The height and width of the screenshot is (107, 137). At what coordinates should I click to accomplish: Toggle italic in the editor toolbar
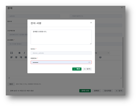click(x=24, y=53)
